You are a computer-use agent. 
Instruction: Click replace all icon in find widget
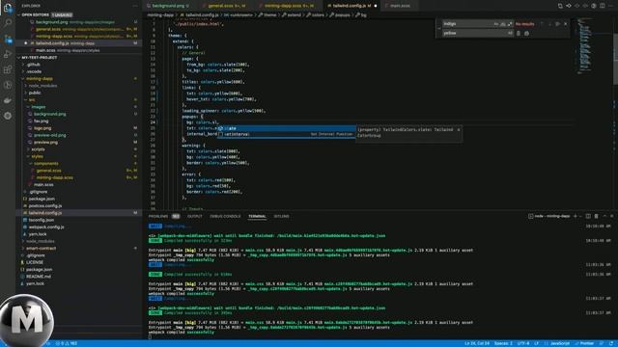(526, 34)
